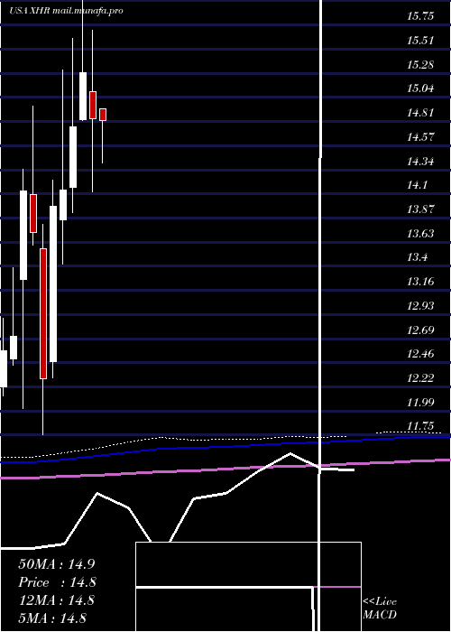Click the 15.04 price axis label
This screenshot has width=451, height=632.
420,88
